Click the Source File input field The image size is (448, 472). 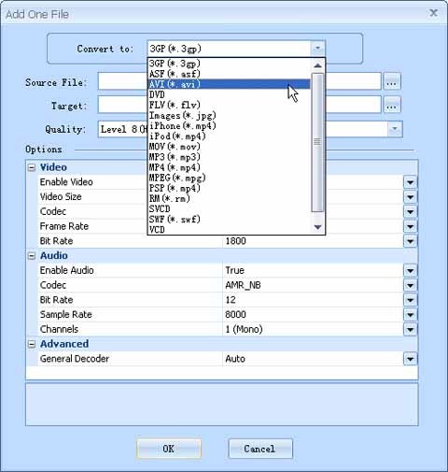(x=239, y=81)
